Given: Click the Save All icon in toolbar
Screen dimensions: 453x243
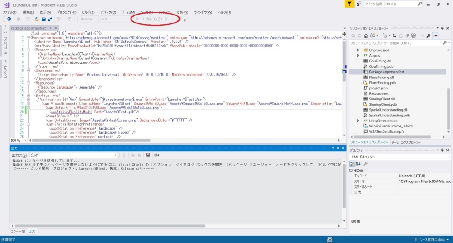Looking at the screenshot, I should click(50, 19).
